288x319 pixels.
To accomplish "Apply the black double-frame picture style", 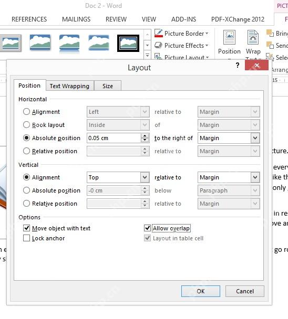I will coord(128,43).
